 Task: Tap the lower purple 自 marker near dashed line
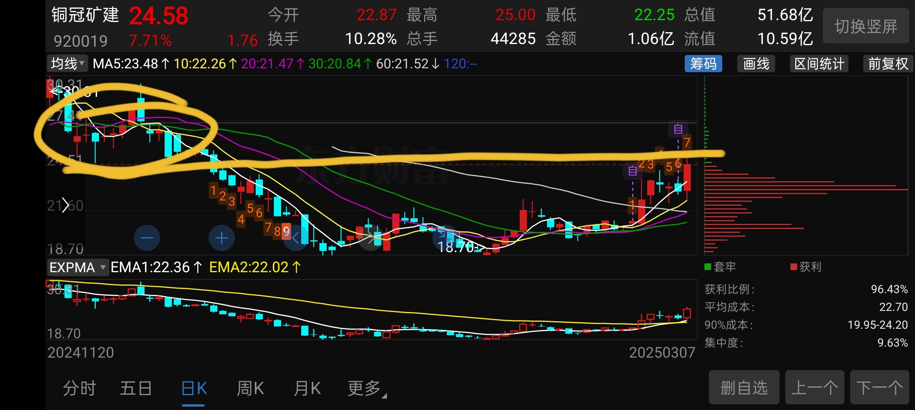click(632, 171)
